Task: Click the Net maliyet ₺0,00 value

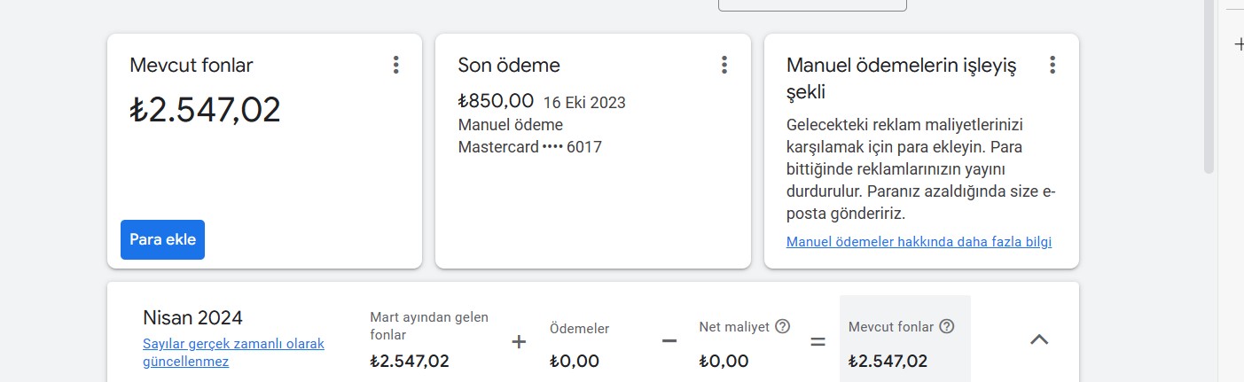Action: (724, 361)
